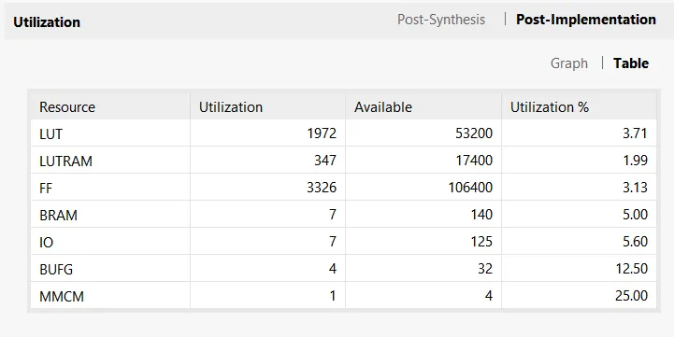Click the IO percentage 5.60

(635, 242)
